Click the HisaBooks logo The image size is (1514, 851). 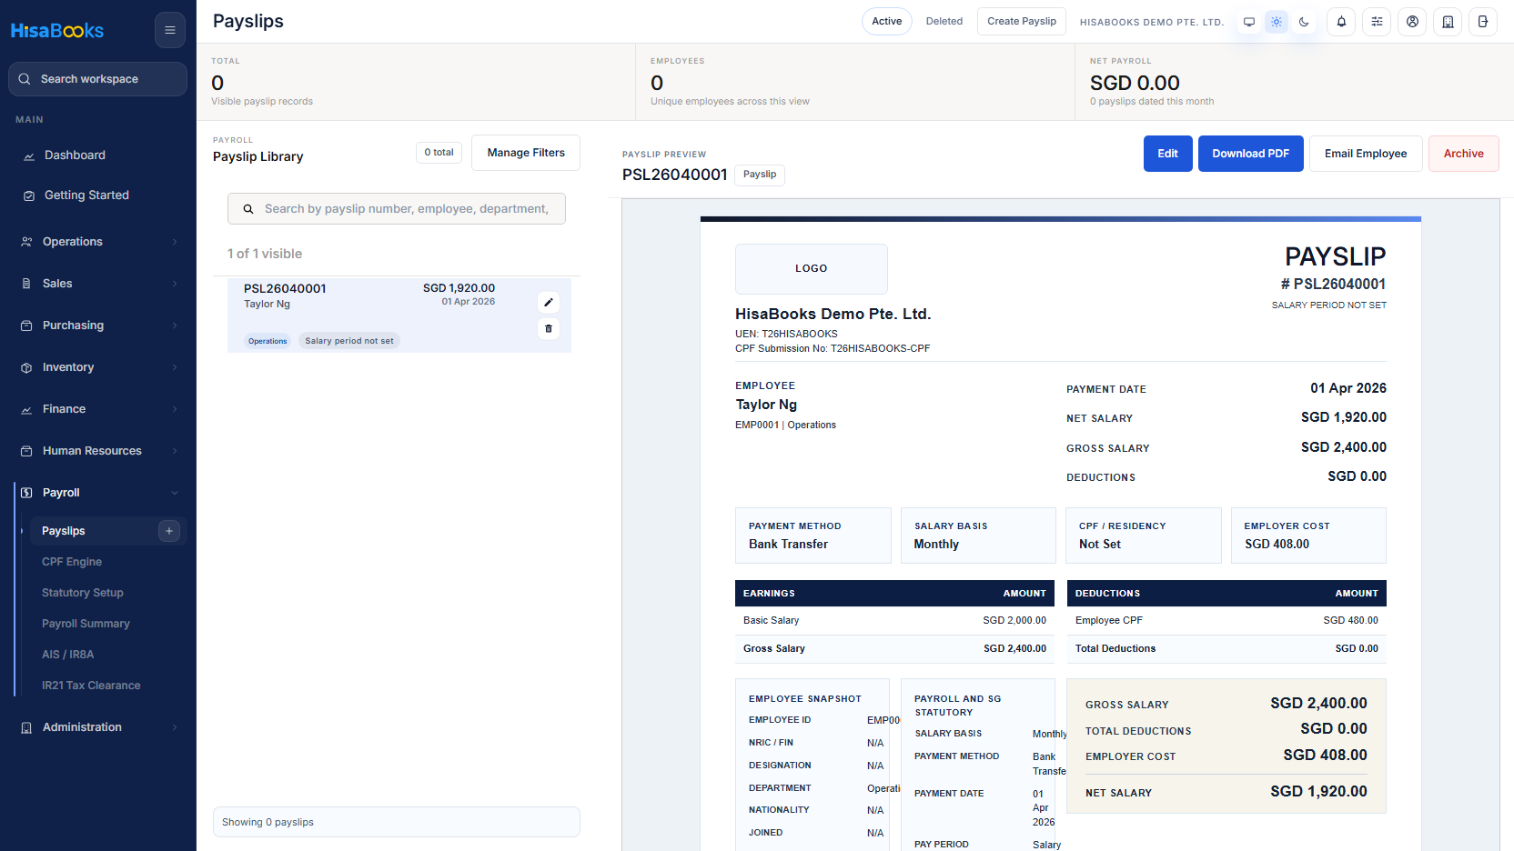coord(57,30)
